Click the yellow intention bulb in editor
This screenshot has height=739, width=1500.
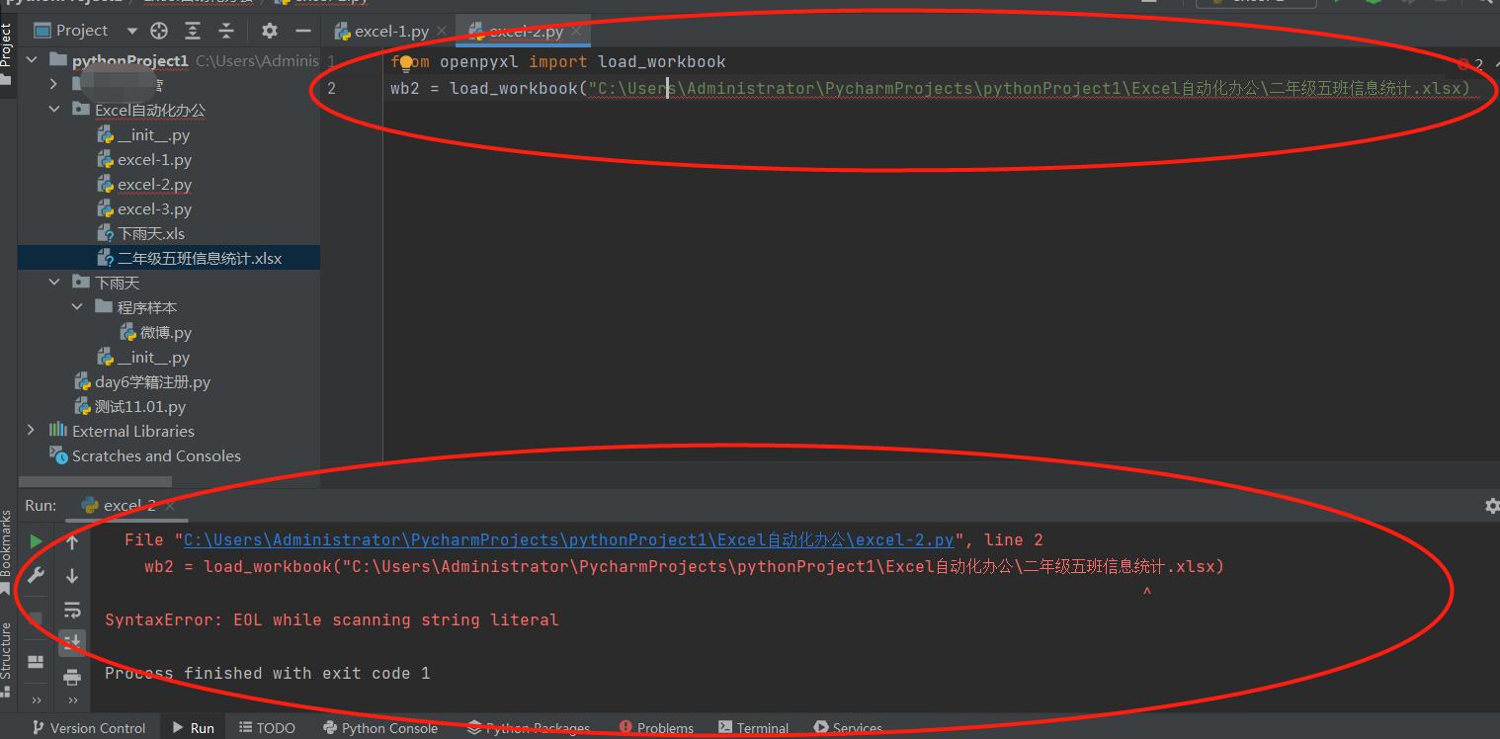(x=405, y=63)
